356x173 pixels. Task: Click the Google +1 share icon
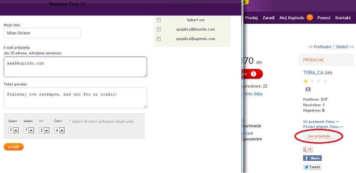pyautogui.click(x=308, y=149)
